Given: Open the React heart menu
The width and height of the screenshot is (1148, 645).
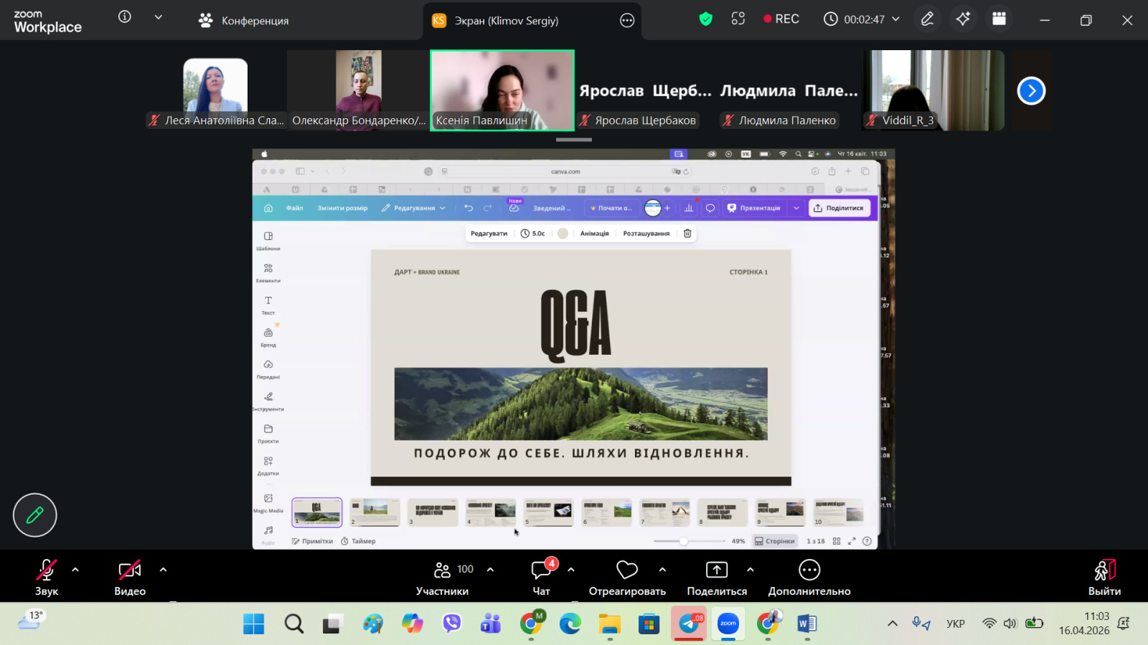Looking at the screenshot, I should (x=626, y=577).
